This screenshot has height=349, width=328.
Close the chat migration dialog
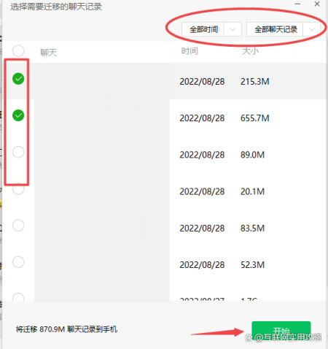tap(317, 4)
